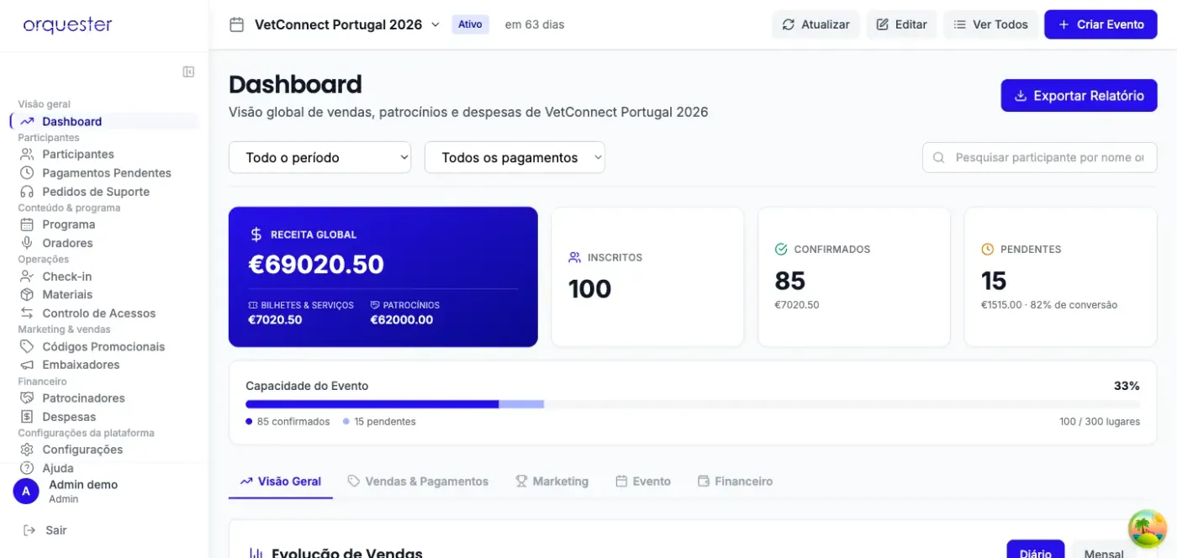Screen dimensions: 1177x558
Task: Click the Programa calendar icon
Action: [x=27, y=224]
